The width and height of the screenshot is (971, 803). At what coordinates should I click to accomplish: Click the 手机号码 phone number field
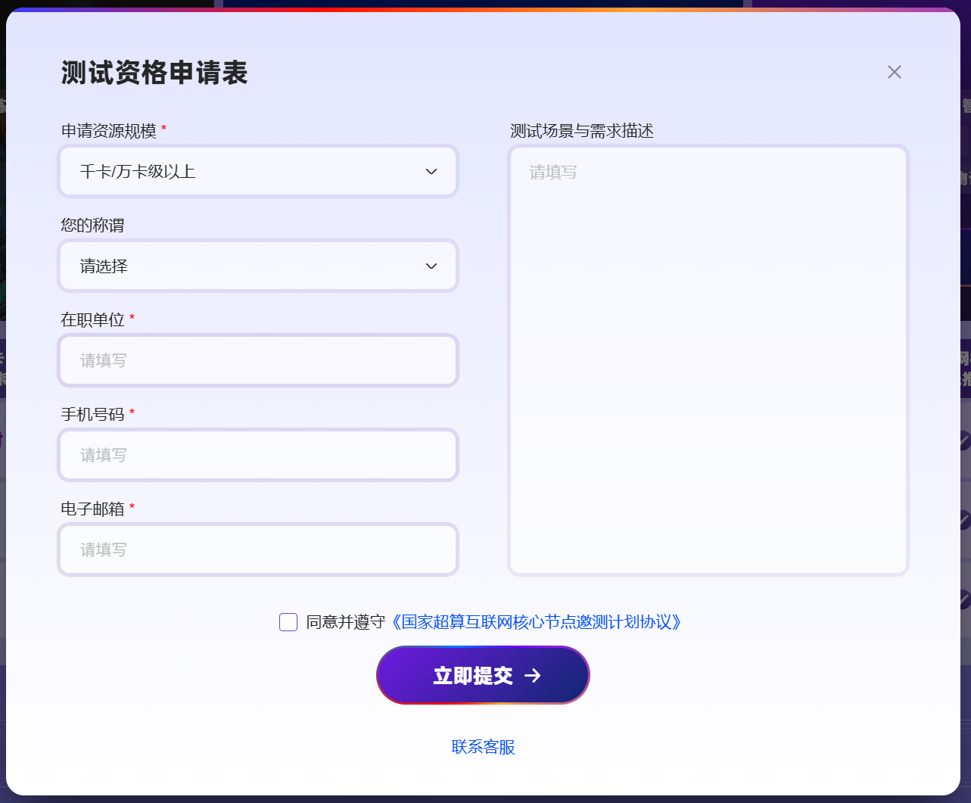258,455
